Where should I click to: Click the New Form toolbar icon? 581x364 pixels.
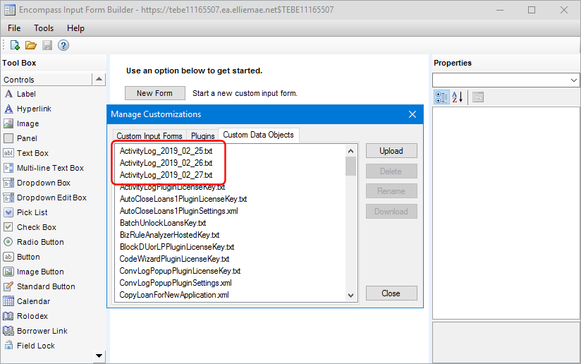pos(15,45)
